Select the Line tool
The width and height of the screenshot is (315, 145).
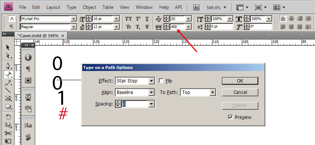(x=8, y=90)
